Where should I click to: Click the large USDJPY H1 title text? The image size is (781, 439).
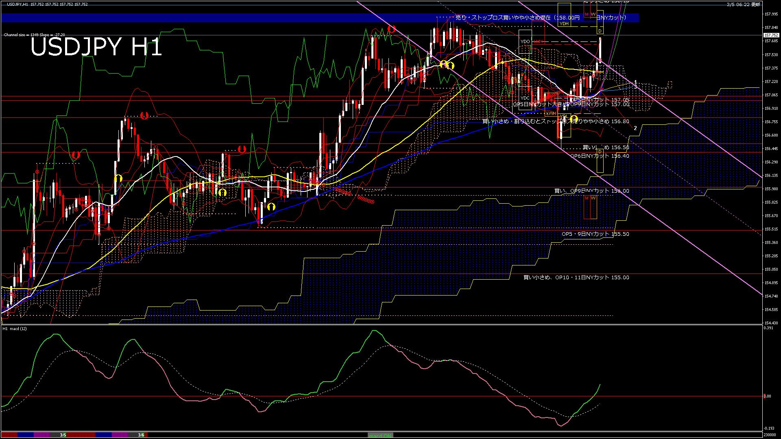click(96, 47)
